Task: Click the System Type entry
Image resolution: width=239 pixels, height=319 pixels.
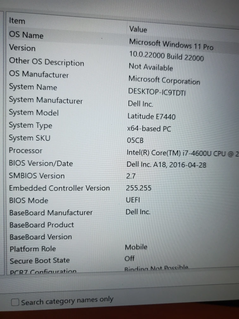Action: tap(30, 125)
